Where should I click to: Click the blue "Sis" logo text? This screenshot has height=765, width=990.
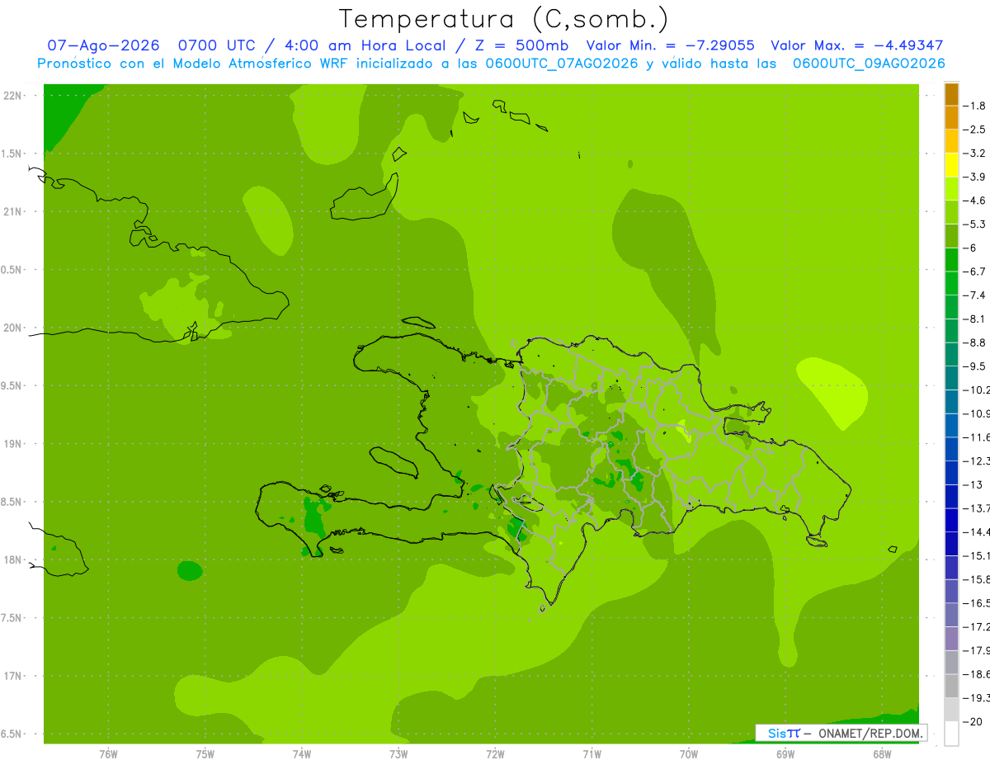click(775, 733)
